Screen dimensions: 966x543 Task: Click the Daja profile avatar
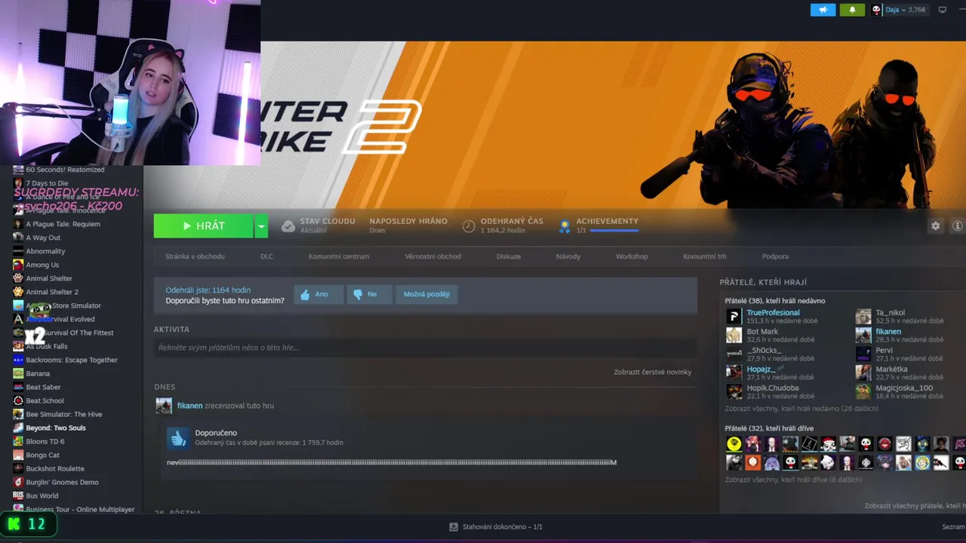point(876,10)
